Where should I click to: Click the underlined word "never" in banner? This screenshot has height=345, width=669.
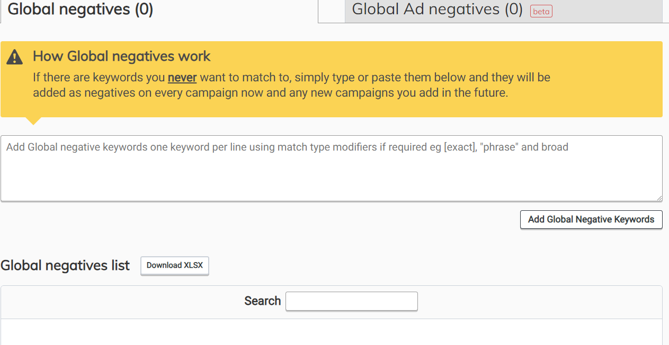tap(182, 78)
